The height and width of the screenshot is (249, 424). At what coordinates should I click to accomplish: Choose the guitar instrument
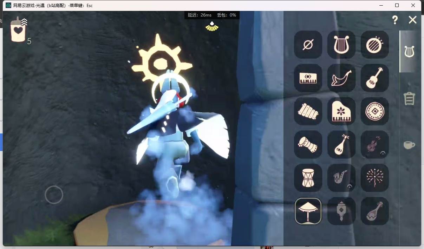click(375, 78)
